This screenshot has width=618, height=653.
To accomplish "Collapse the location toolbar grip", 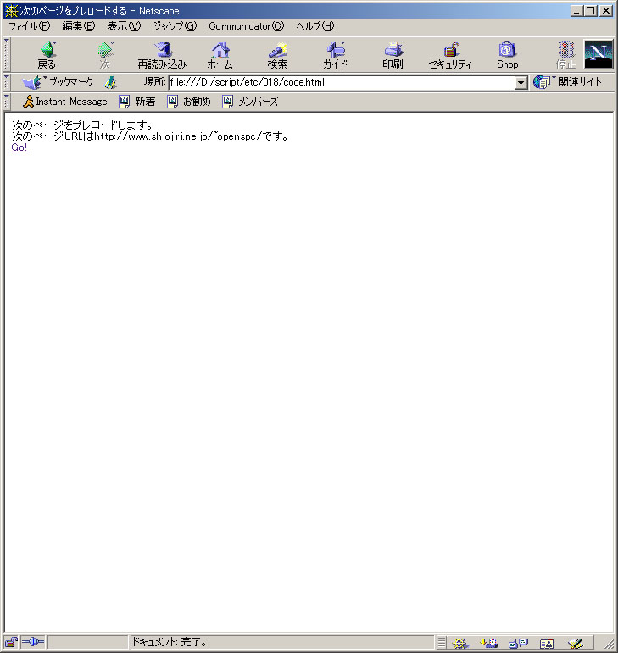I will [7, 82].
